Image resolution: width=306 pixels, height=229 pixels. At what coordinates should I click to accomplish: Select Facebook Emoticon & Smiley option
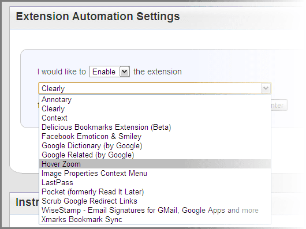(x=155, y=137)
